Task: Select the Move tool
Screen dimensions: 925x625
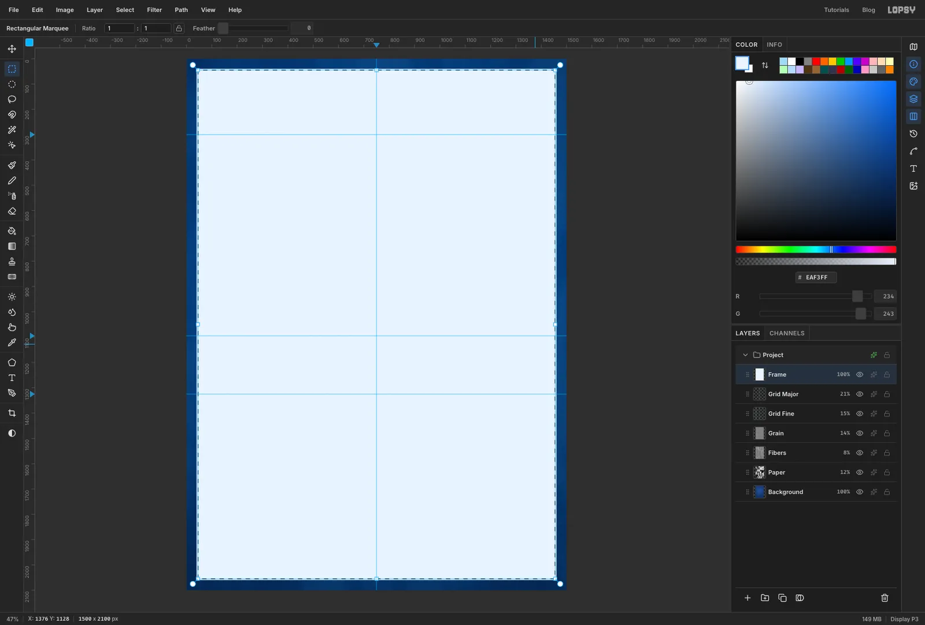Action: click(x=12, y=49)
